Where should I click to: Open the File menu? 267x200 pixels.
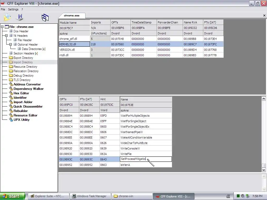[3, 9]
